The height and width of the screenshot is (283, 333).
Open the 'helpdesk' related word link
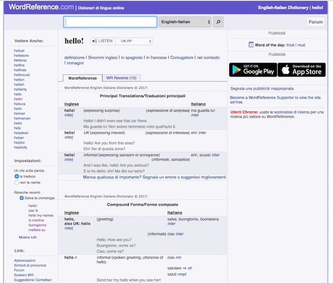22,133
